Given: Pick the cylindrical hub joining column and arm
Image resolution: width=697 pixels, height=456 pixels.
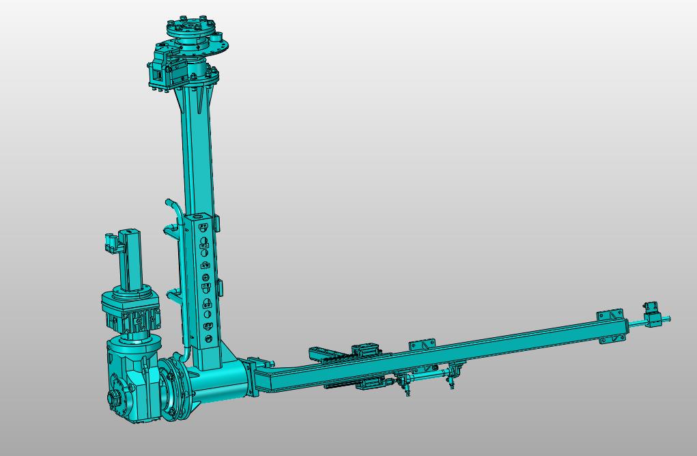Looking at the screenshot, I should [x=218, y=382].
